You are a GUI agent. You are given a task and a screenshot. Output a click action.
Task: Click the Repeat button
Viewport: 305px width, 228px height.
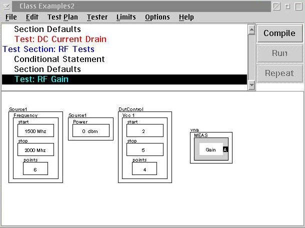pyautogui.click(x=279, y=73)
